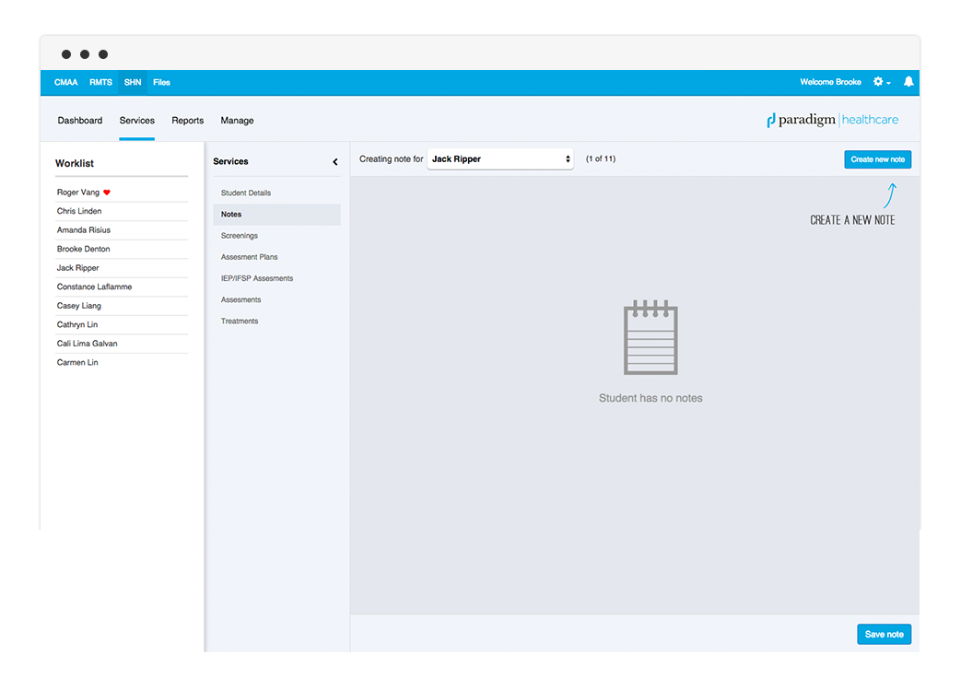Viewport: 961px width, 690px height.
Task: Go to the Dashboard tab
Action: tap(80, 120)
